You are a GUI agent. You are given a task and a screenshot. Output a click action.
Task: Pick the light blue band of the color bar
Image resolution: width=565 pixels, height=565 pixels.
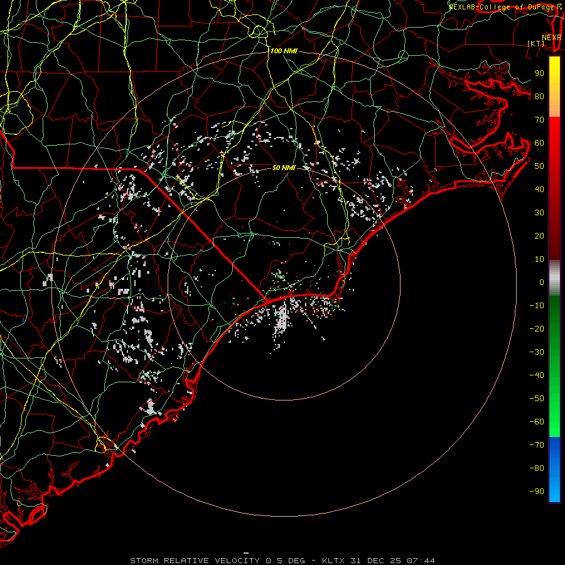tap(554, 488)
